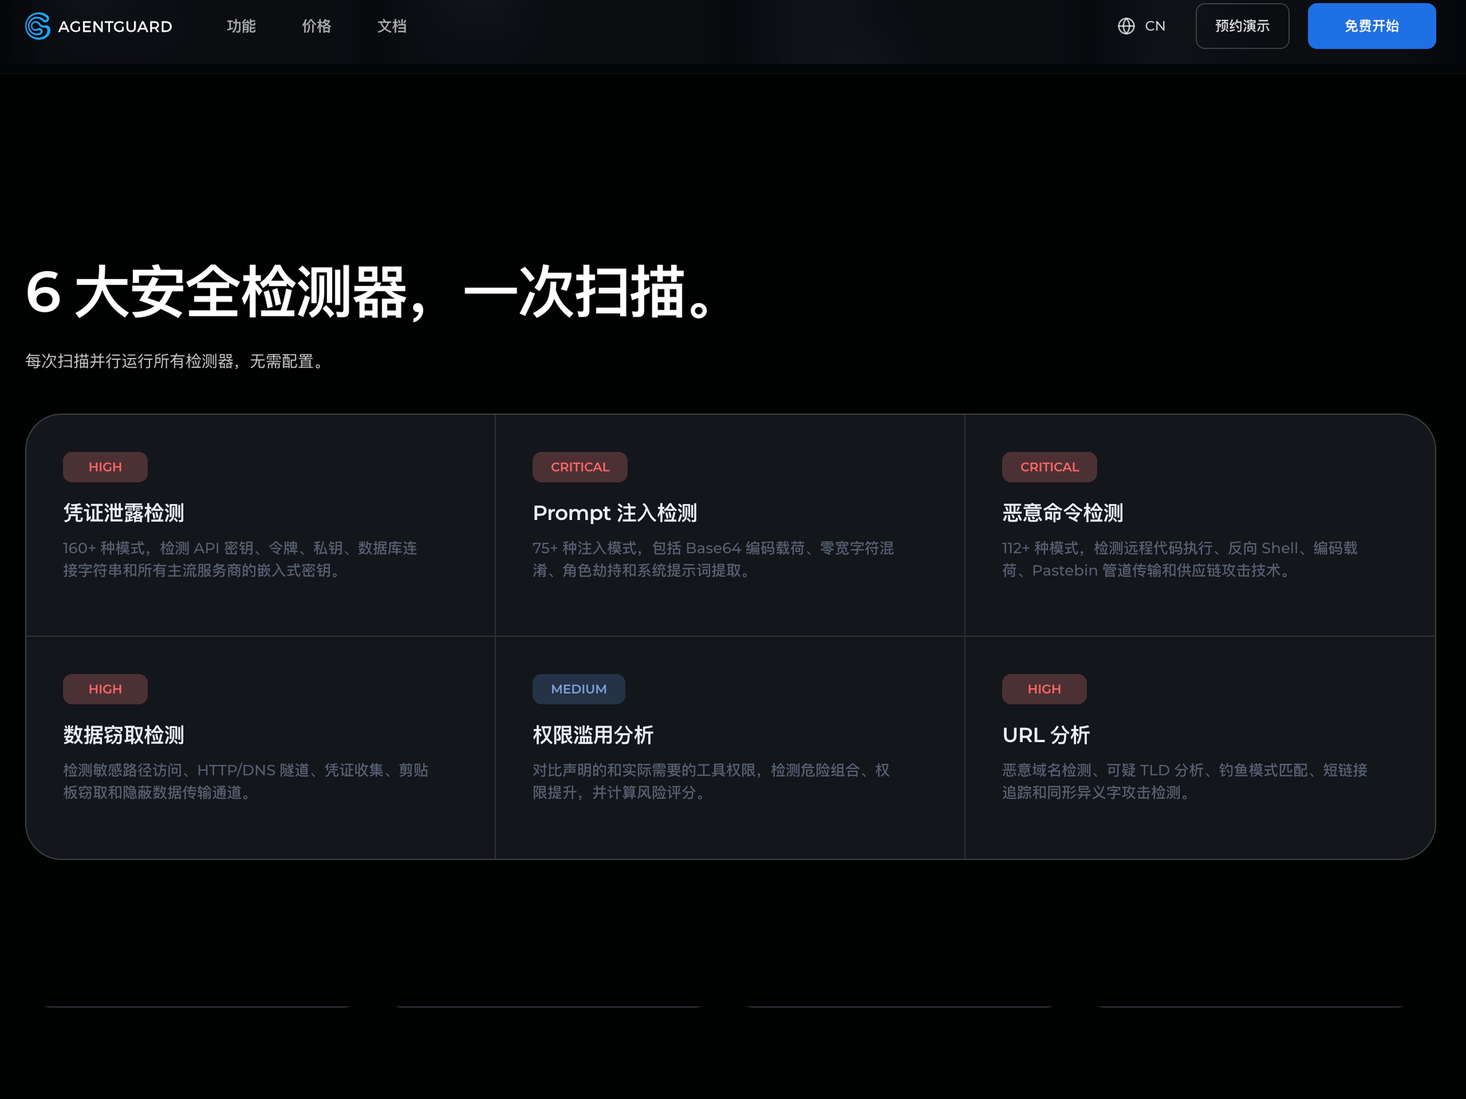Click the MEDIUM badge above 权限滥用分析
Viewport: 1466px width, 1099px height.
(579, 689)
